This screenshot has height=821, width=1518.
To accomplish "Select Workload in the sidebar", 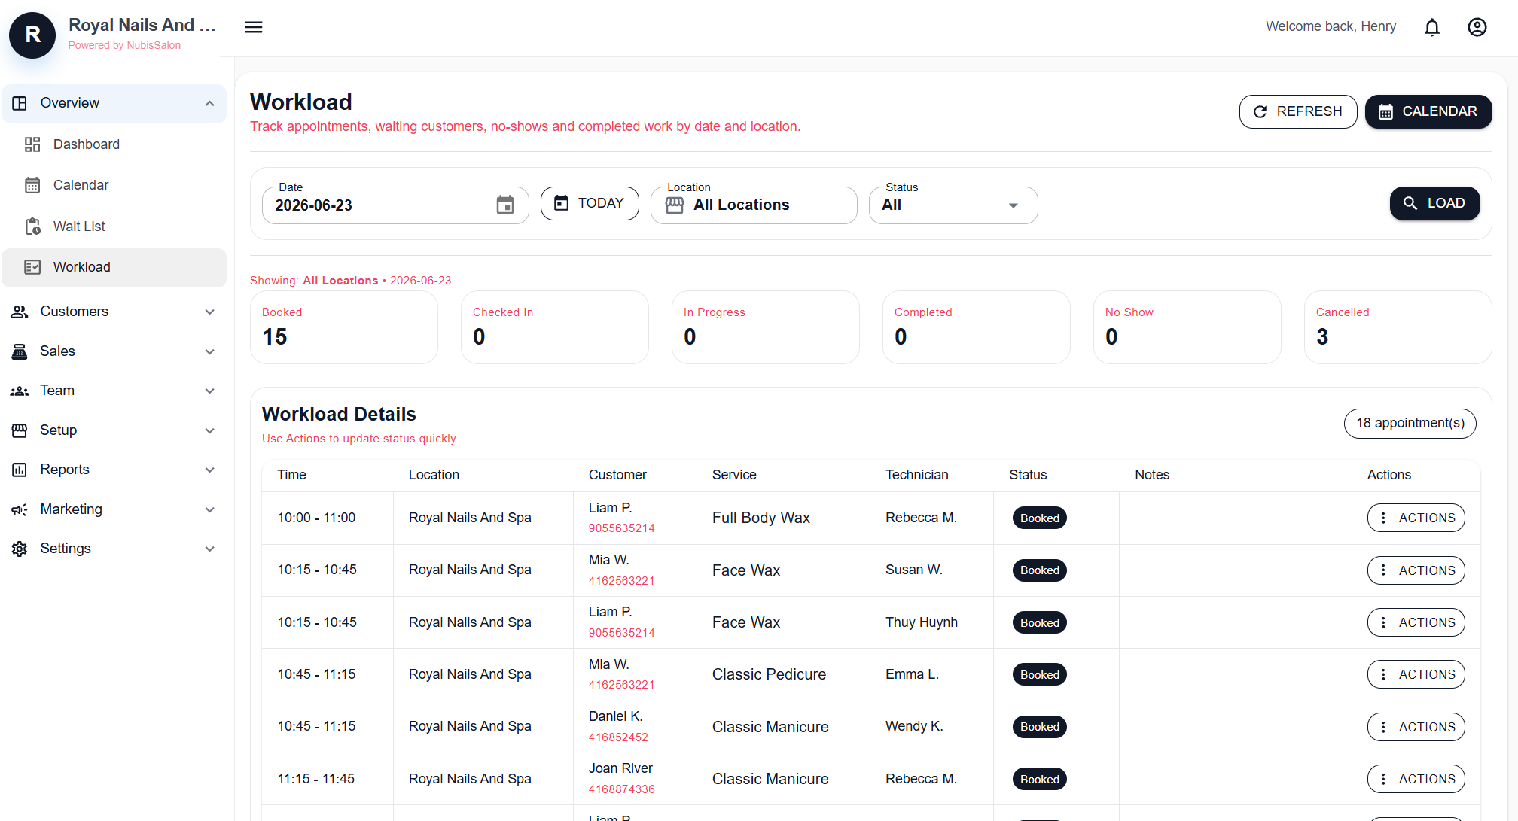I will tap(114, 267).
